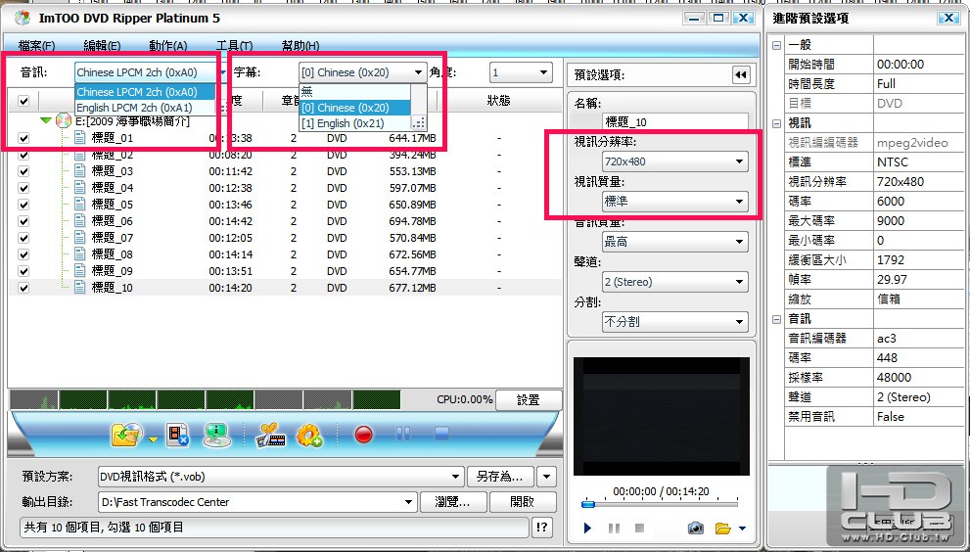Uncheck the 標題_06 checkbox
The height and width of the screenshot is (552, 970).
pos(23,221)
